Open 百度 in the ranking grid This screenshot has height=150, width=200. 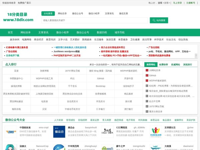point(16,71)
